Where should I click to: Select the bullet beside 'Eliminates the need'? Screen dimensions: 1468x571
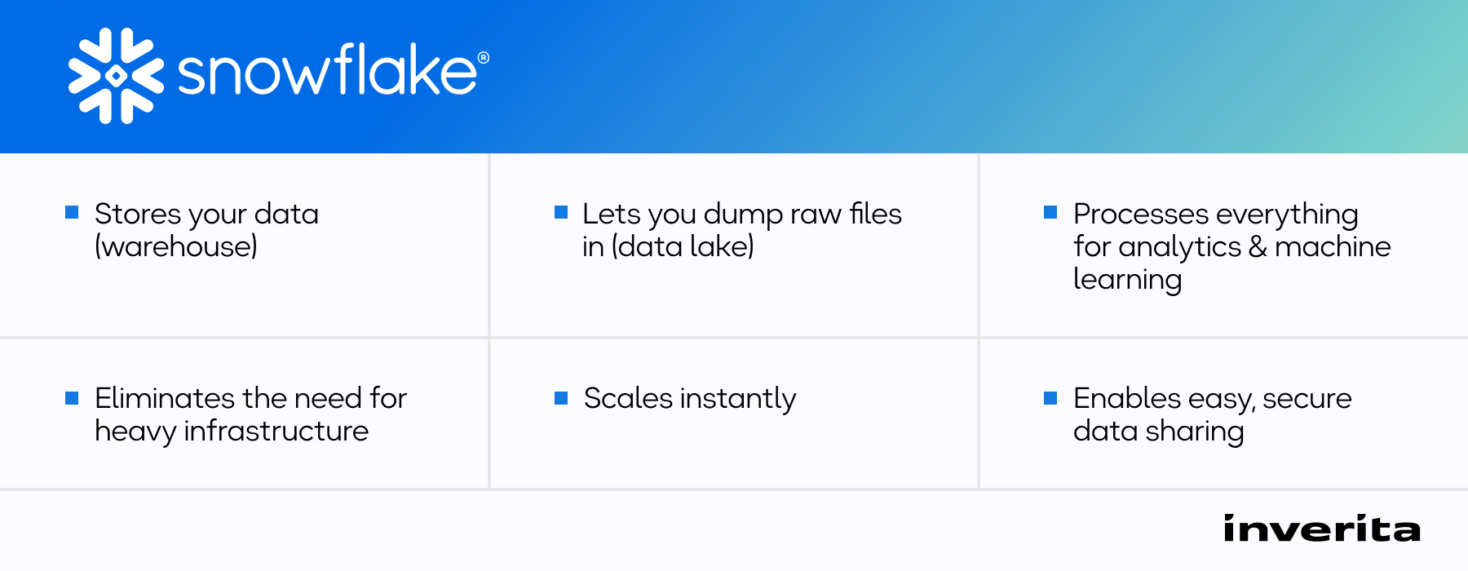point(72,398)
